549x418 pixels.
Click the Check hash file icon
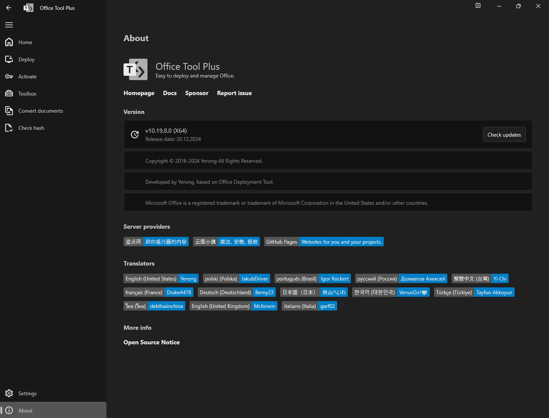click(x=9, y=128)
